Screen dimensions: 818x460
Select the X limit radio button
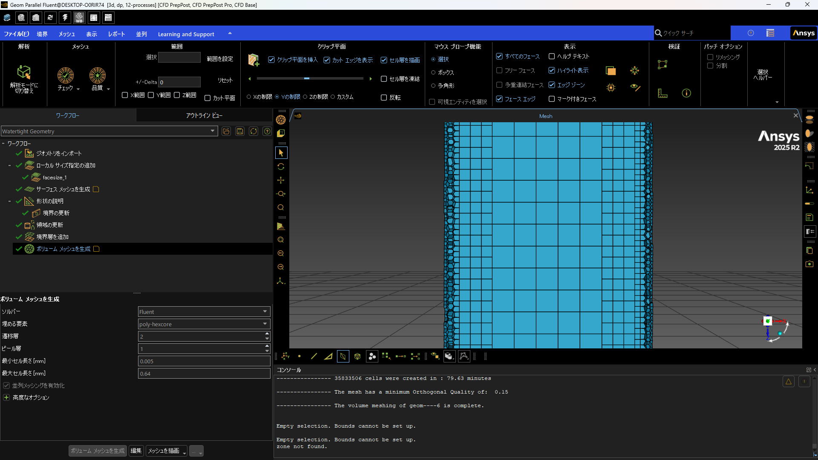[x=249, y=97]
